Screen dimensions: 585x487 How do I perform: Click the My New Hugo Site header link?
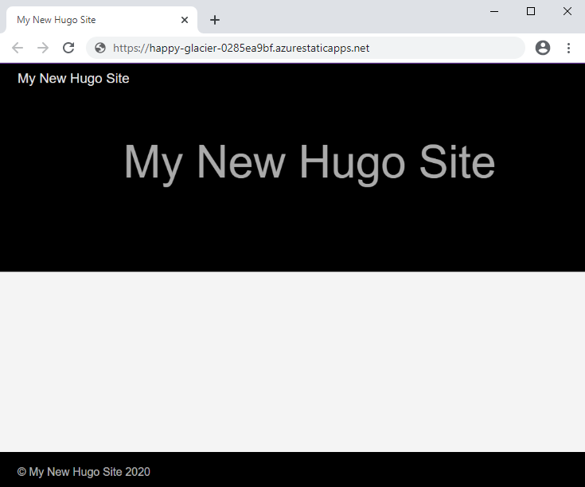(x=73, y=78)
